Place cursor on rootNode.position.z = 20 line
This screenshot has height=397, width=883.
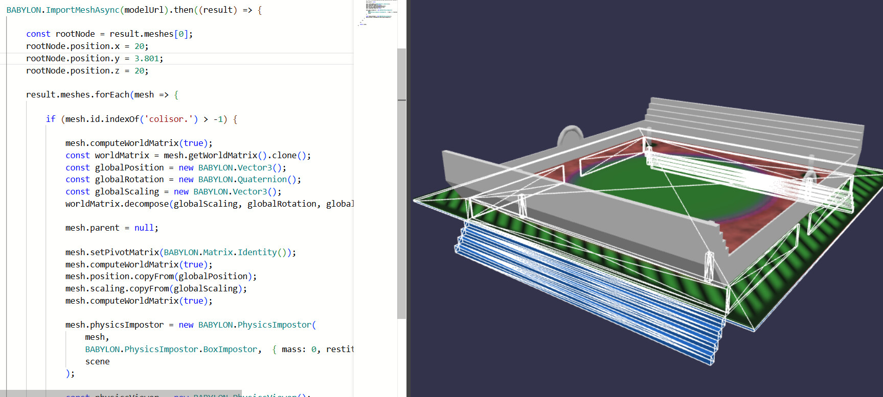[87, 71]
